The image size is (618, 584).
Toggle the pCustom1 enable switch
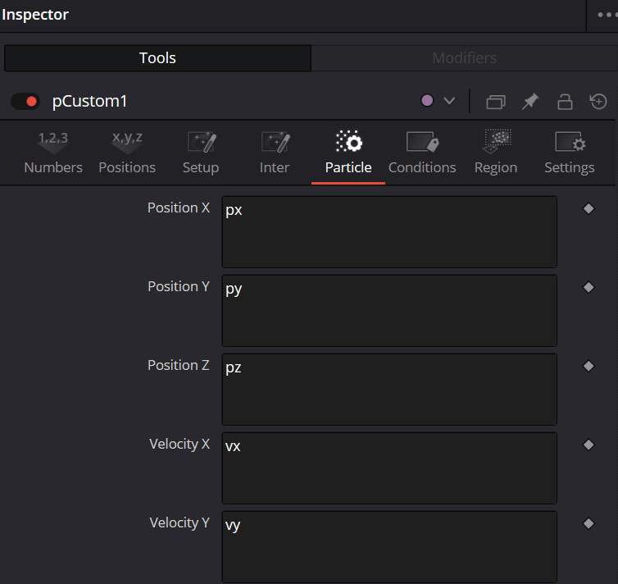tap(25, 102)
